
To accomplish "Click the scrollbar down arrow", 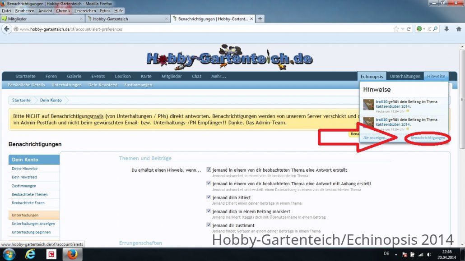I will tap(462, 244).
